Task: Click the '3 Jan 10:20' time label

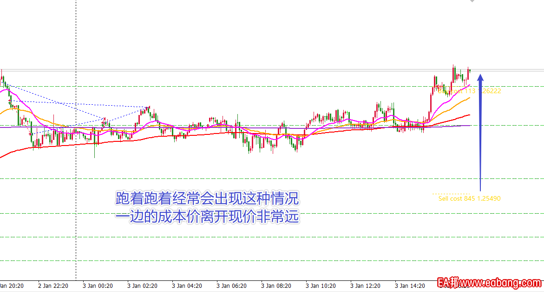Action: click(x=321, y=286)
